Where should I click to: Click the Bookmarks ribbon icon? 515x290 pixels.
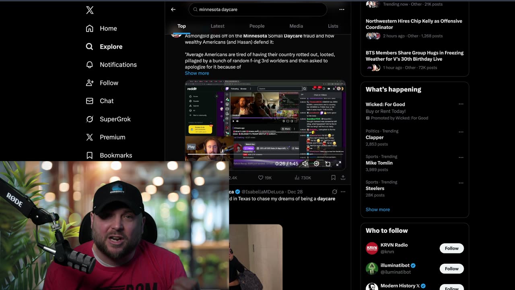click(90, 155)
